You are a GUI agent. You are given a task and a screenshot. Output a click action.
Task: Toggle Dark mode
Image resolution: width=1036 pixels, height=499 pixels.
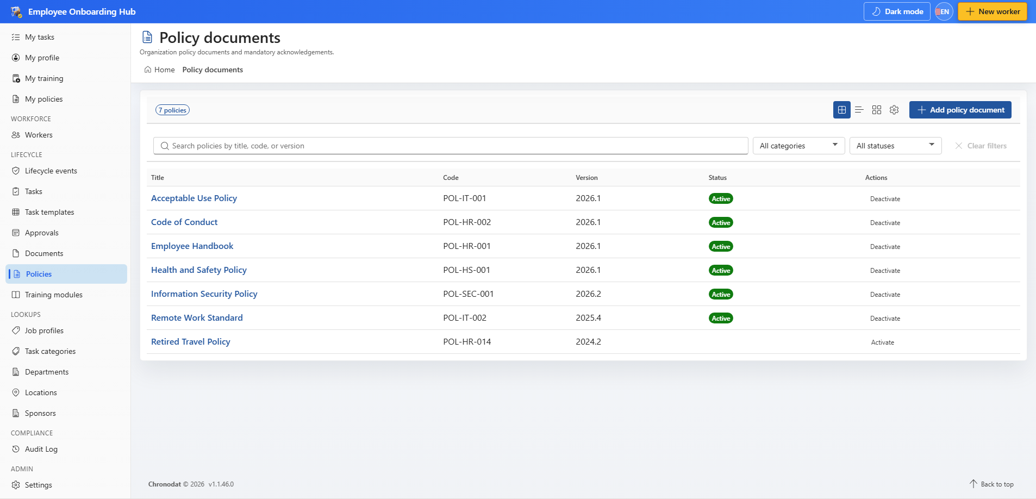point(897,11)
